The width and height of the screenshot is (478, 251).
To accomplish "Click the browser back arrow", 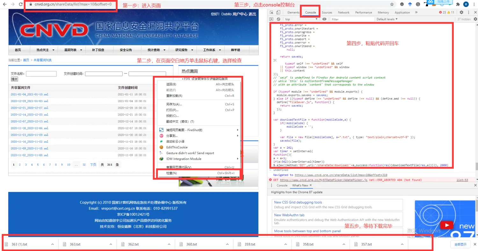I will coord(4,4).
